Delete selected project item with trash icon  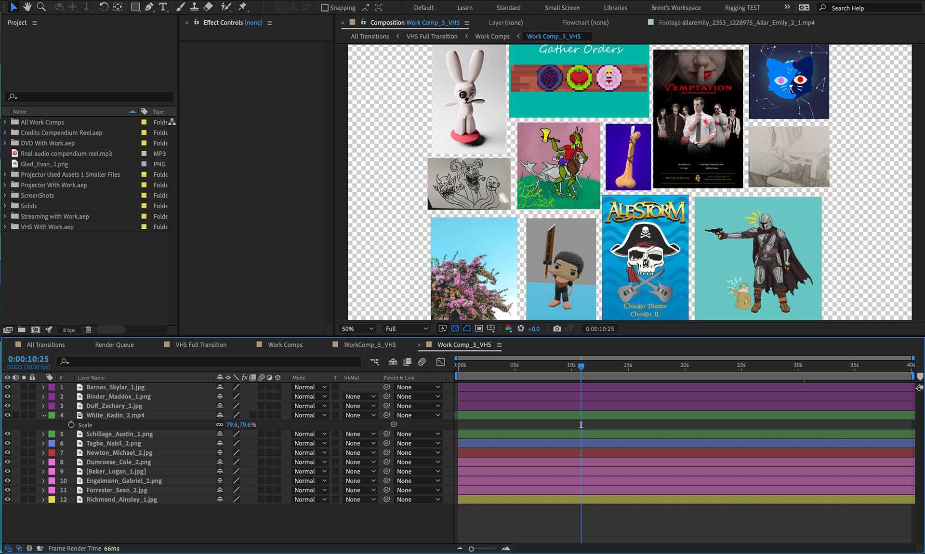tap(88, 330)
